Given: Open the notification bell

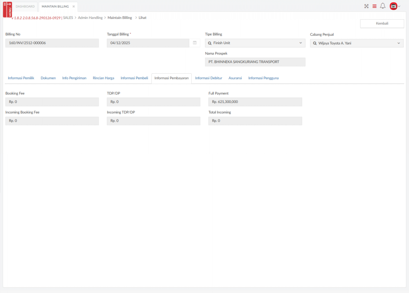Looking at the screenshot, I should tap(383, 6).
